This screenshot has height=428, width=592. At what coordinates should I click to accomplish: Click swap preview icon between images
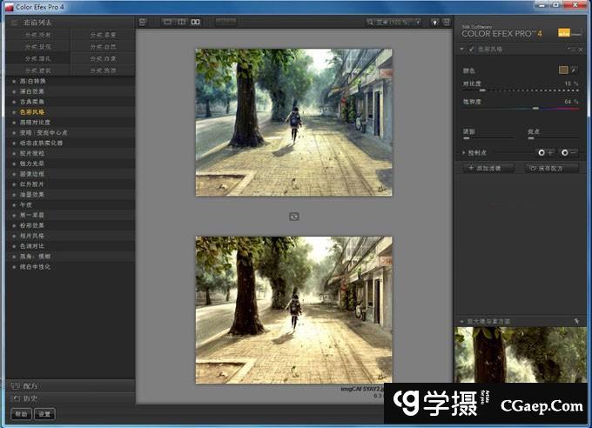293,216
